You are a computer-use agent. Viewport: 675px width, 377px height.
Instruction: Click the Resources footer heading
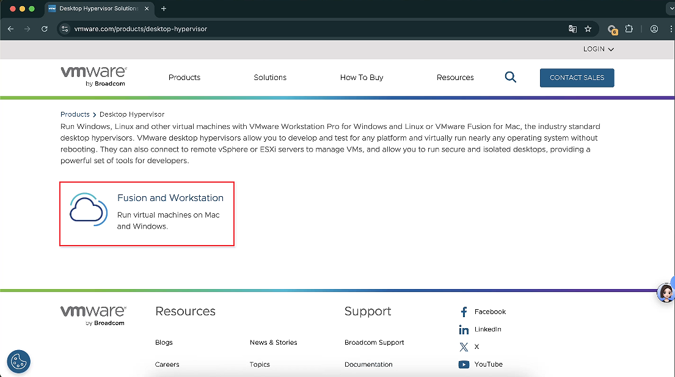click(186, 311)
